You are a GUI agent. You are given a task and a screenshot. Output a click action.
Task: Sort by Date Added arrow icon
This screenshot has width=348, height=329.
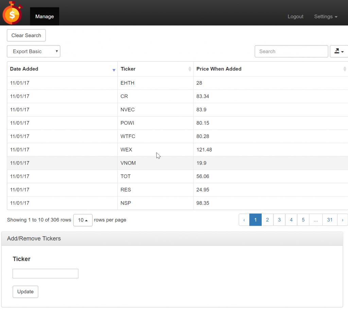pos(114,70)
